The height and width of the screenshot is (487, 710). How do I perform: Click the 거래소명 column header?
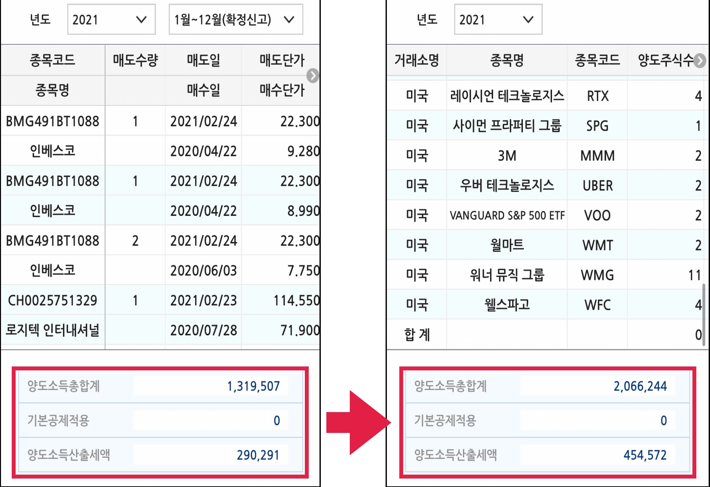(x=417, y=60)
